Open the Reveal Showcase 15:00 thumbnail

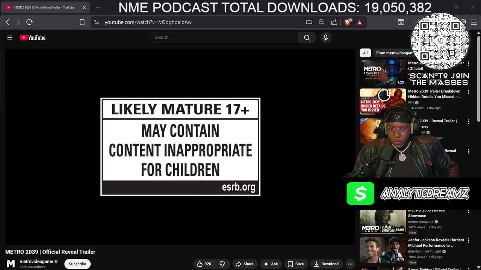click(x=383, y=222)
